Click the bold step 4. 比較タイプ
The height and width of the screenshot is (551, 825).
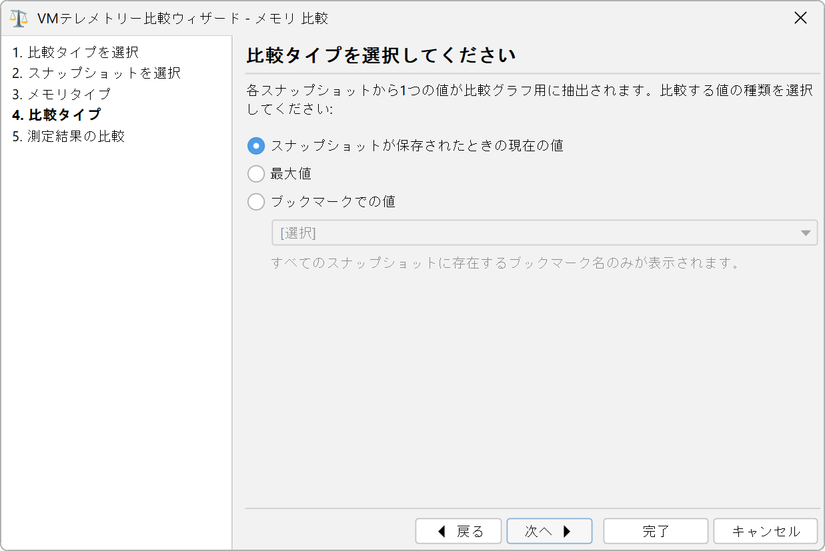click(57, 115)
